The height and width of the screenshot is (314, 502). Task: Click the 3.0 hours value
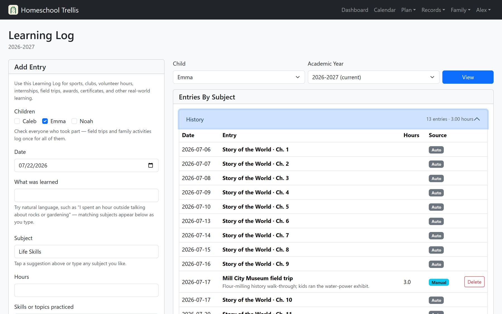pos(407,282)
